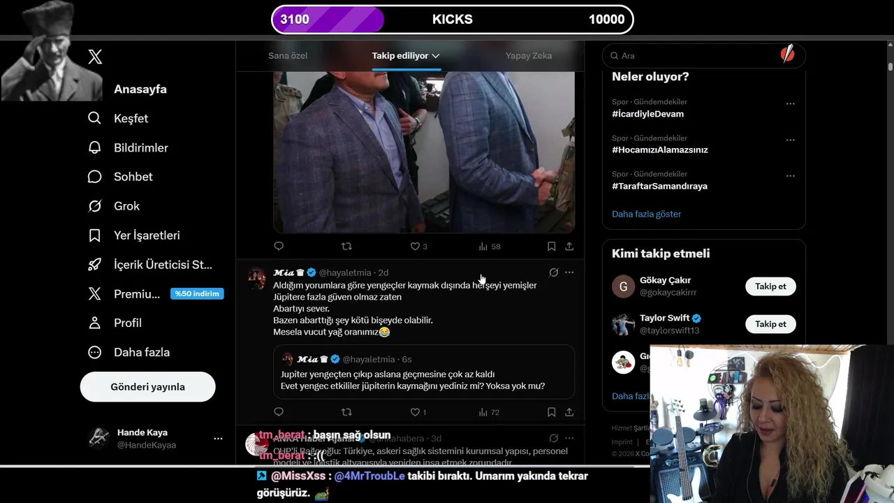Switch to Sana özel tab
Image resolution: width=894 pixels, height=503 pixels.
click(288, 56)
